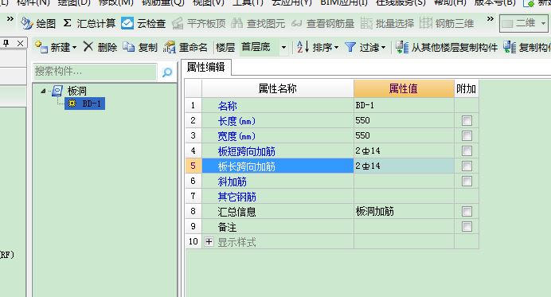Expand the 显示样式 row

click(x=209, y=242)
